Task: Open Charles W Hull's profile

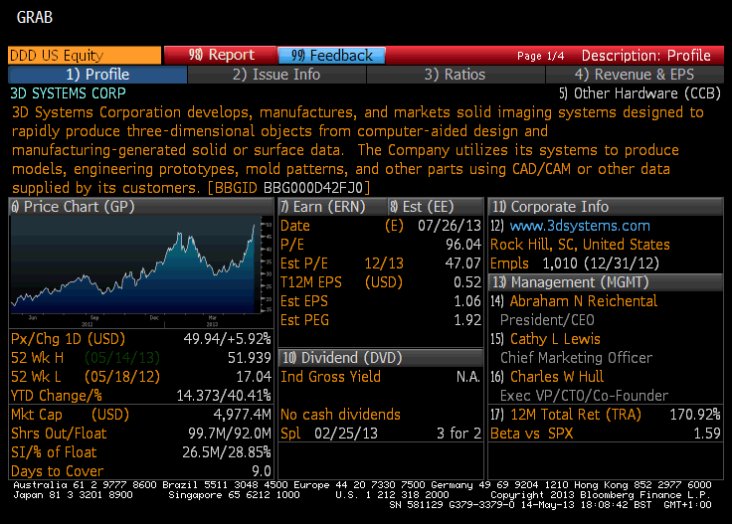Action: click(x=557, y=377)
